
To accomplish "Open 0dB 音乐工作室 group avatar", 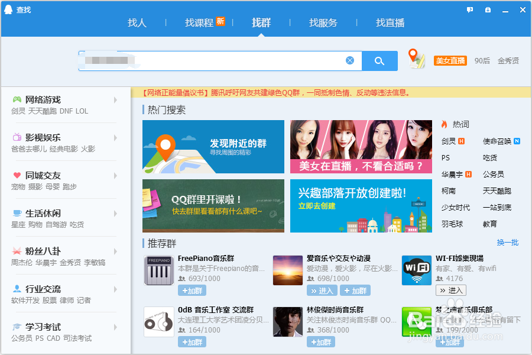I will 159,322.
